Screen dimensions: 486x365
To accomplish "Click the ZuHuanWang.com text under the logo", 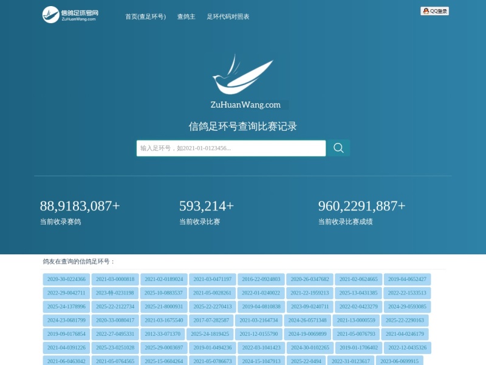I will point(245,105).
